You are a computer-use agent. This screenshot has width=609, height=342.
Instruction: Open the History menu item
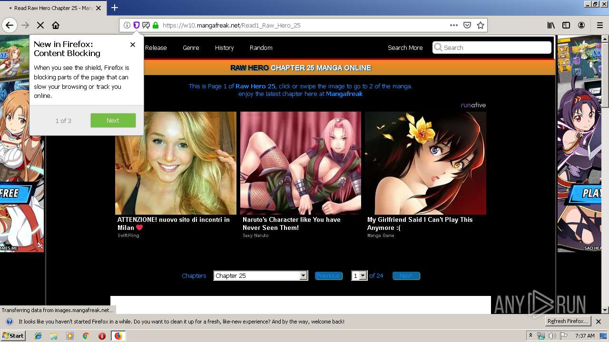pyautogui.click(x=224, y=47)
